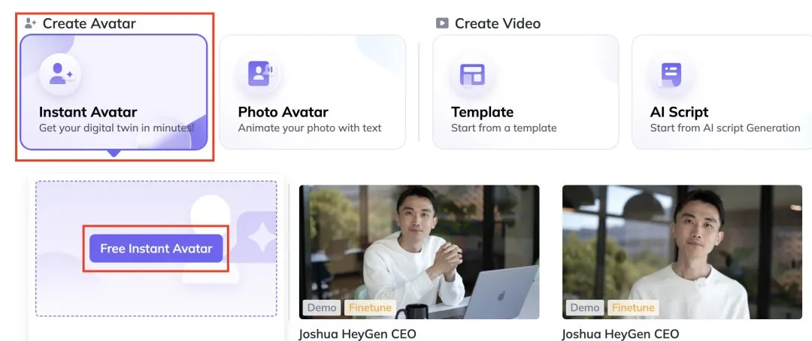The image size is (812, 341).
Task: Select the Instant Avatar card title
Action: (x=88, y=112)
